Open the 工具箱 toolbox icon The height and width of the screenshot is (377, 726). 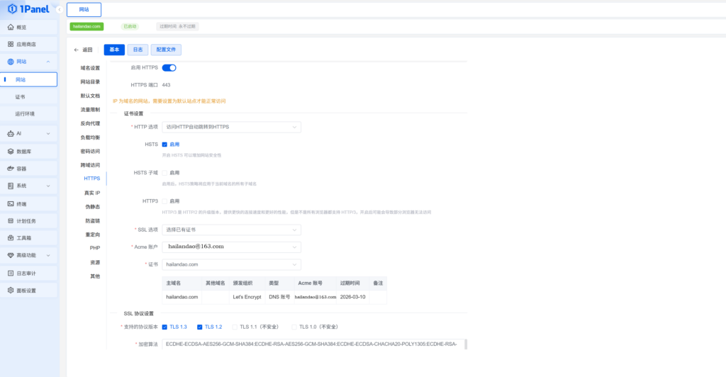click(x=11, y=238)
